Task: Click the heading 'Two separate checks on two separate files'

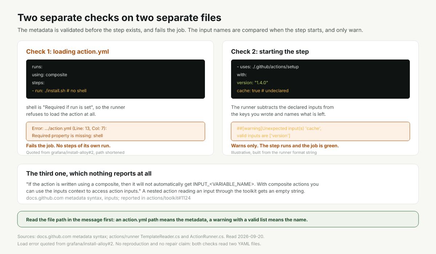Action: (x=119, y=17)
